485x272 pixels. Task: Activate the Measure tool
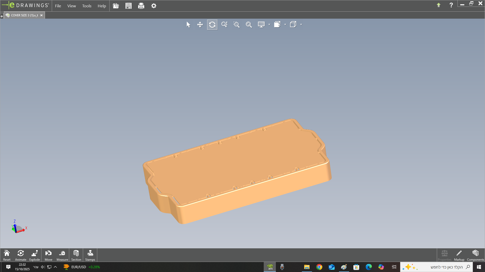(62, 255)
